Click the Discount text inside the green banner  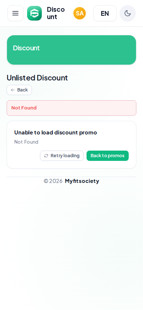[x=26, y=48]
